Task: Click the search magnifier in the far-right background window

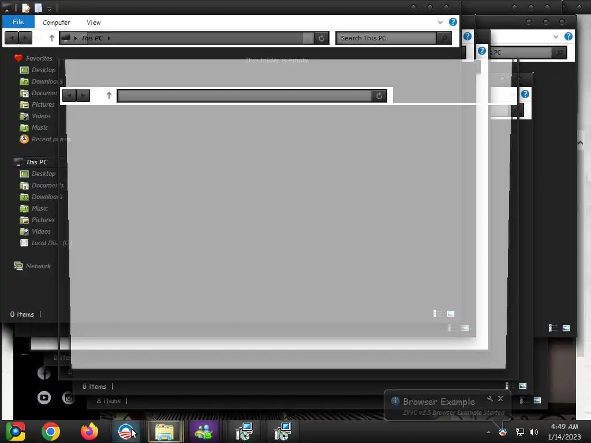Action: click(559, 52)
